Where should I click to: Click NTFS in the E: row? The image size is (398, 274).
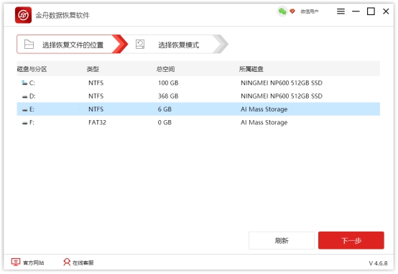point(96,109)
